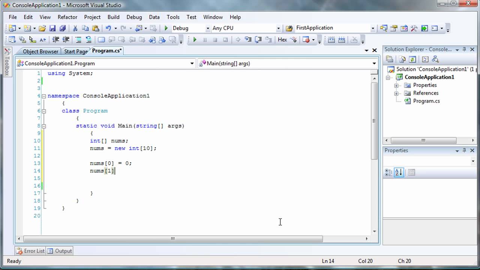Click the Find in Files icon beside FirstApplication
Image resolution: width=480 pixels, height=270 pixels.
289,28
